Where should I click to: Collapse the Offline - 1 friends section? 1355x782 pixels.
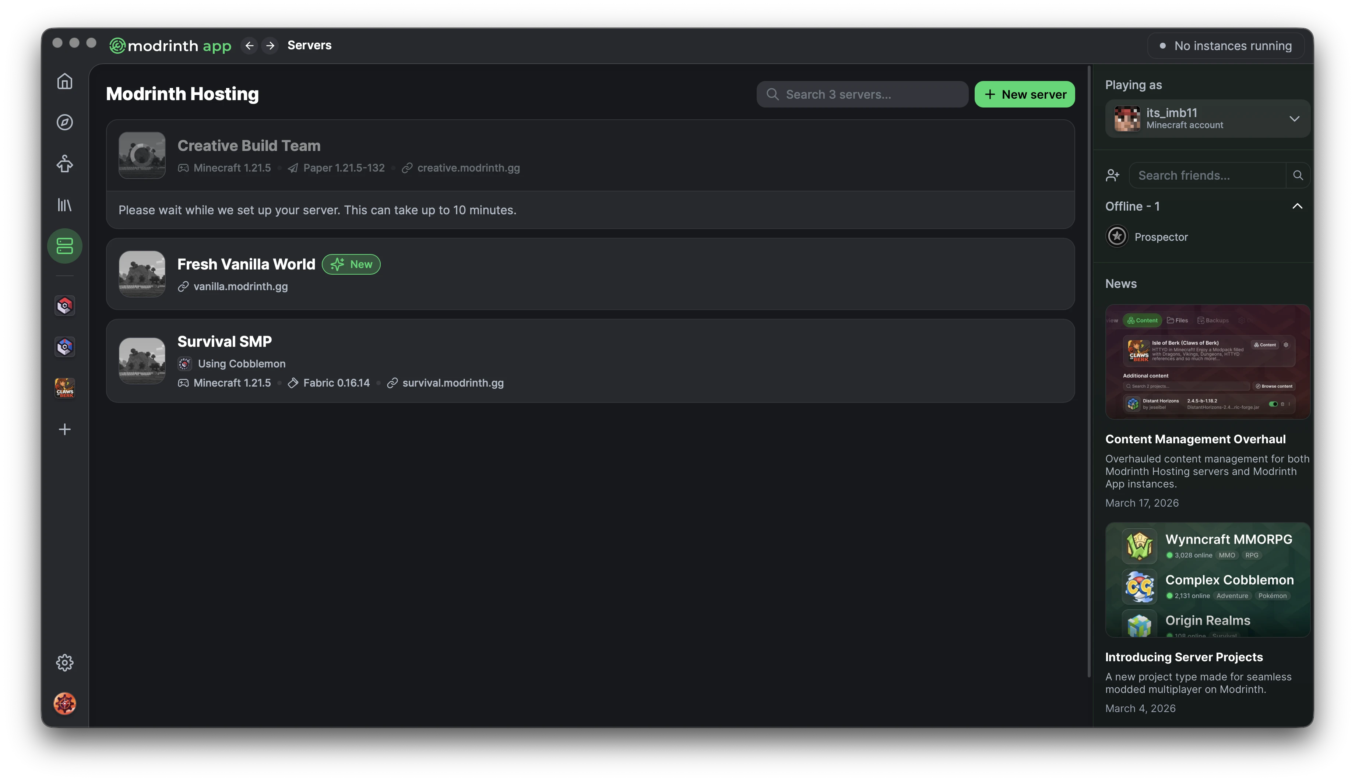point(1297,206)
